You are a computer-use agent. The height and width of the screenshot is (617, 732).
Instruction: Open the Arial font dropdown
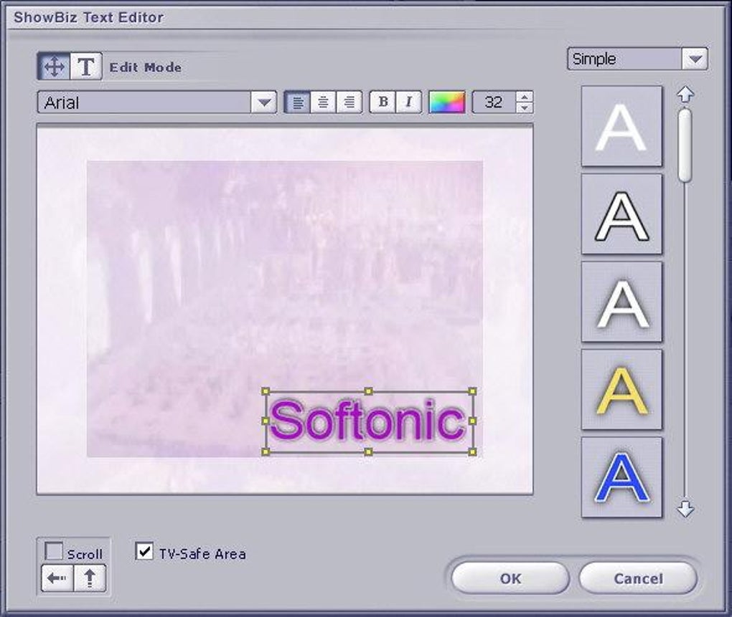coord(264,102)
